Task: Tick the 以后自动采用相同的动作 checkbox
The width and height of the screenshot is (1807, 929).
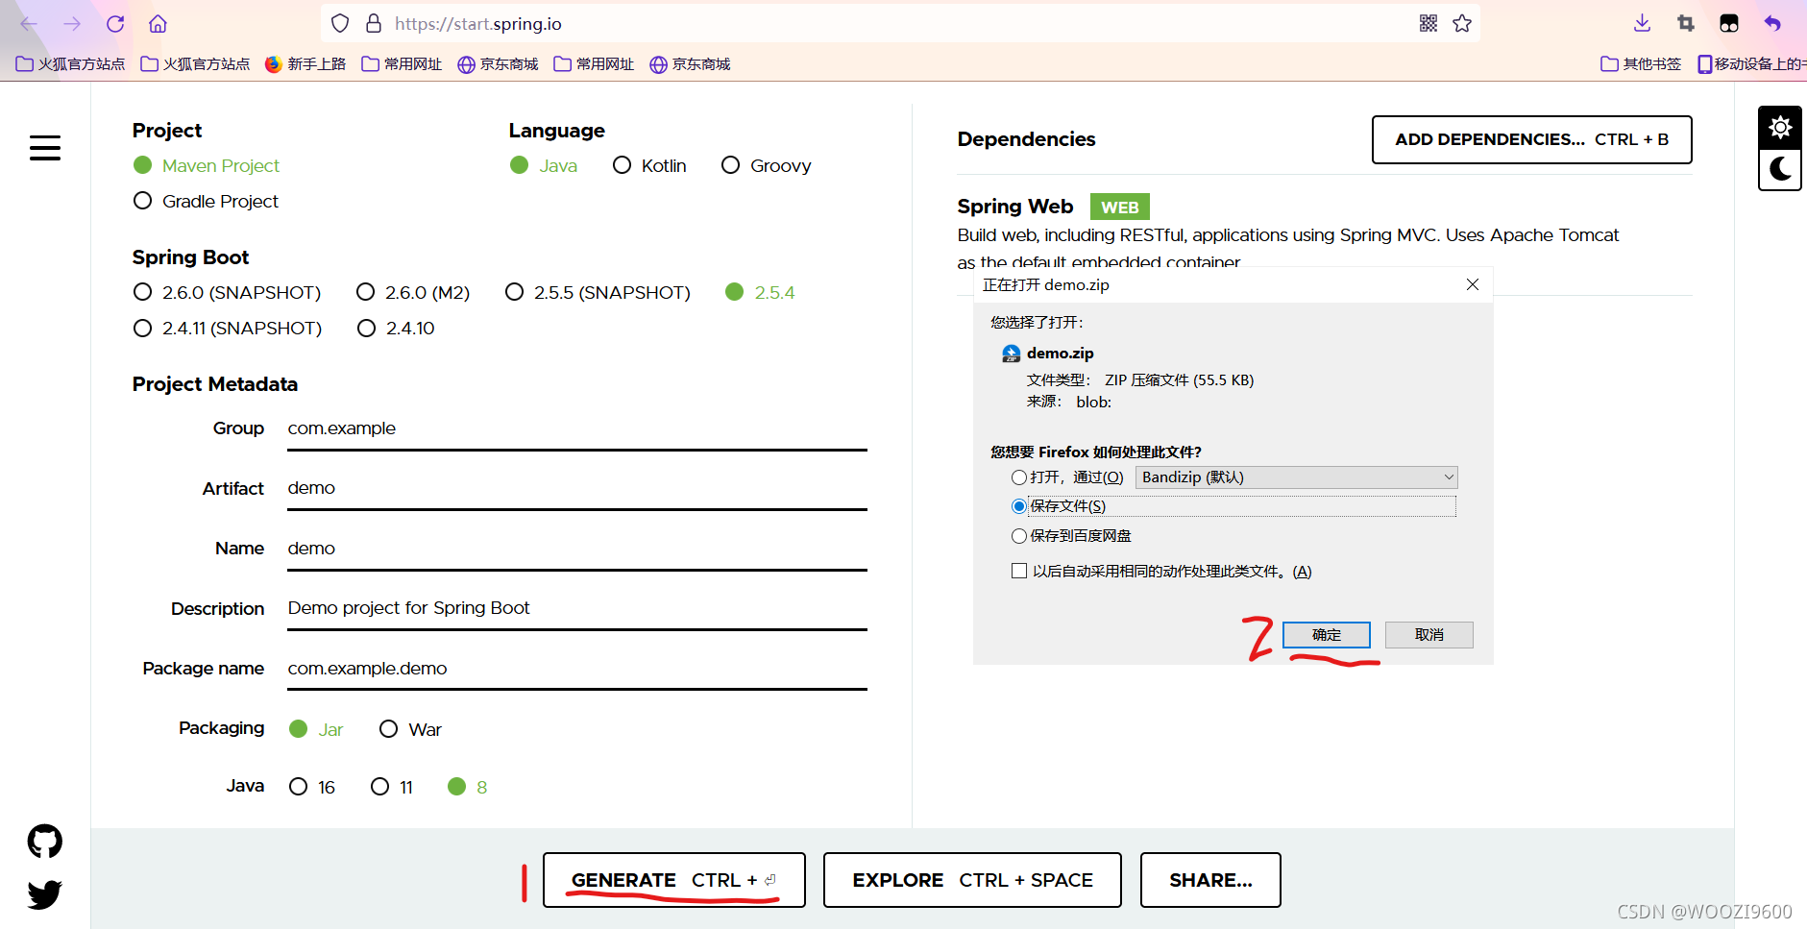Action: click(1019, 571)
